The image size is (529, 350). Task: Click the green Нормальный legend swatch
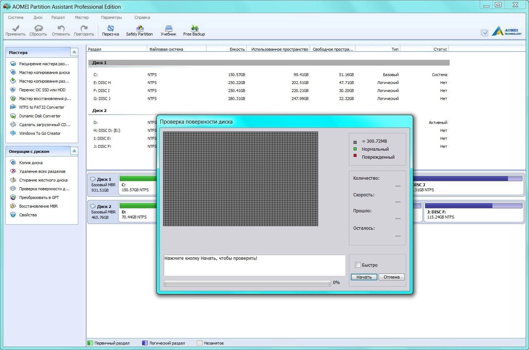click(355, 149)
